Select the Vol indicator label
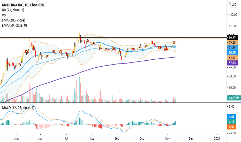The width and height of the screenshot is (241, 142). pyautogui.click(x=4, y=15)
